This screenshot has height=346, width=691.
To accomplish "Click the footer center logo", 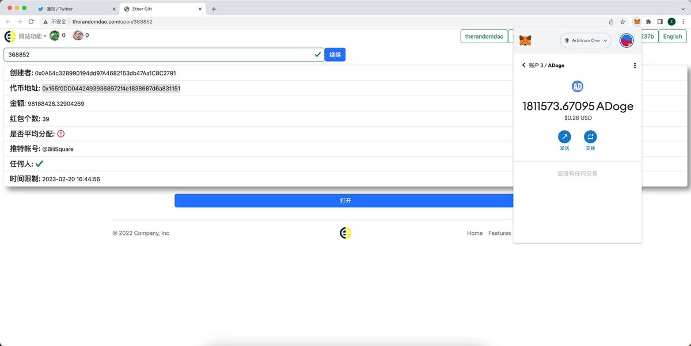I will point(345,233).
